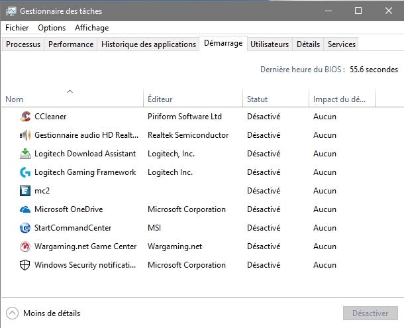Viewport: 404px width, 328px height.
Task: Close the Gestionnaire des tâches window
Action: pyautogui.click(x=389, y=11)
